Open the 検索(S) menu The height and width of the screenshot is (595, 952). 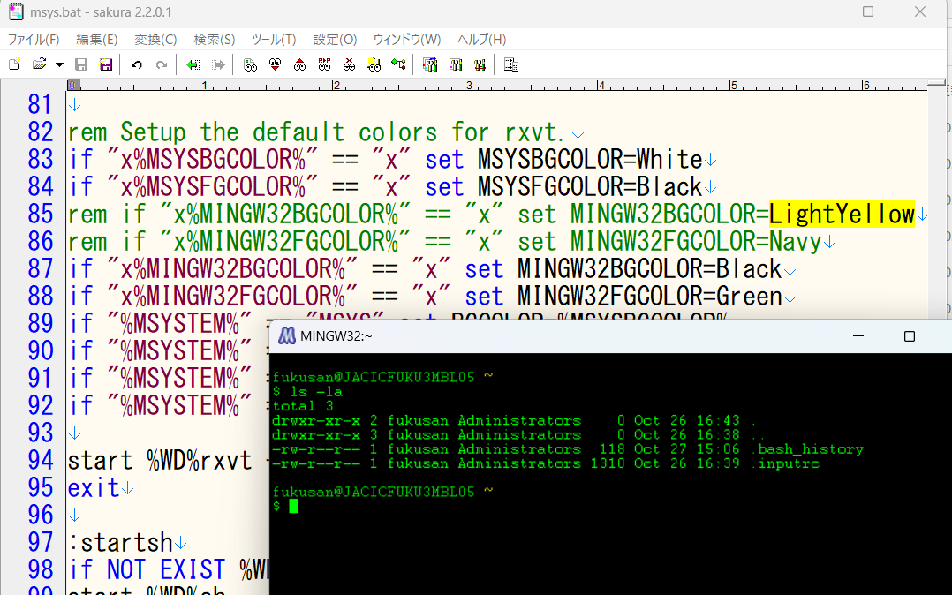click(214, 40)
